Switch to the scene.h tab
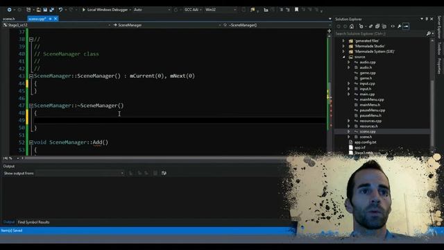 9,19
